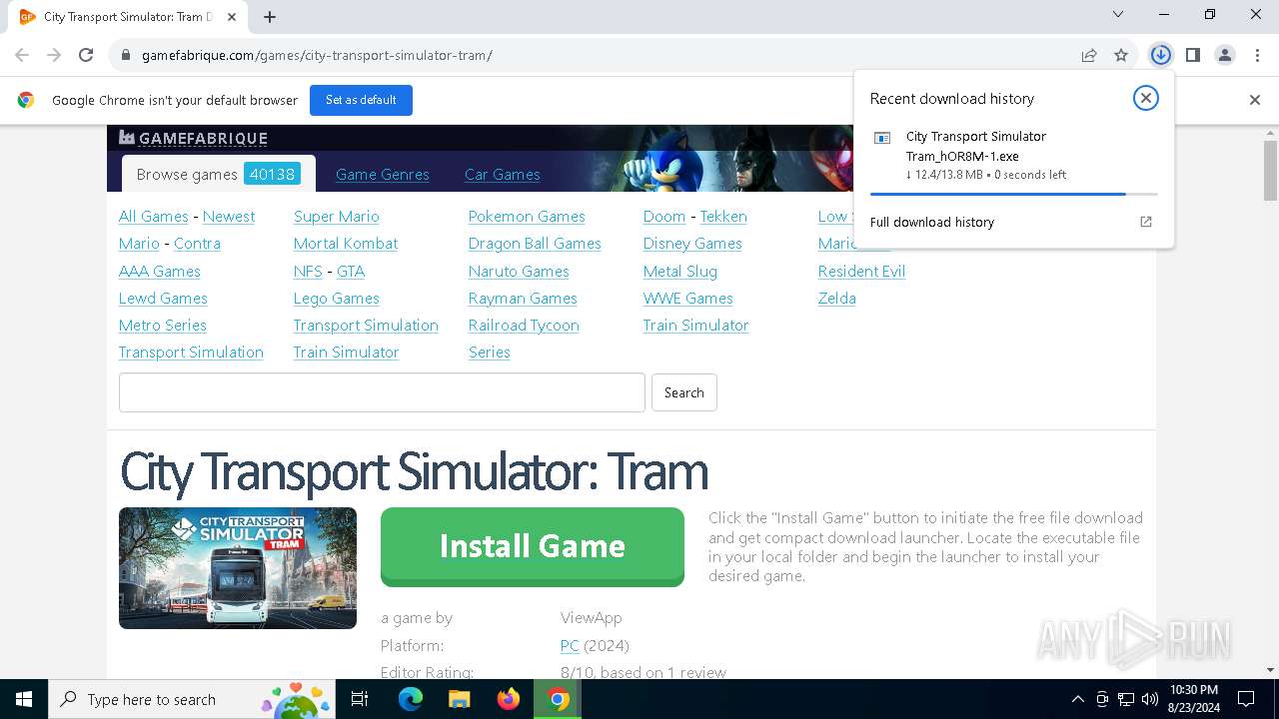Open the Naruto Games link
1279x719 pixels.
tap(519, 271)
